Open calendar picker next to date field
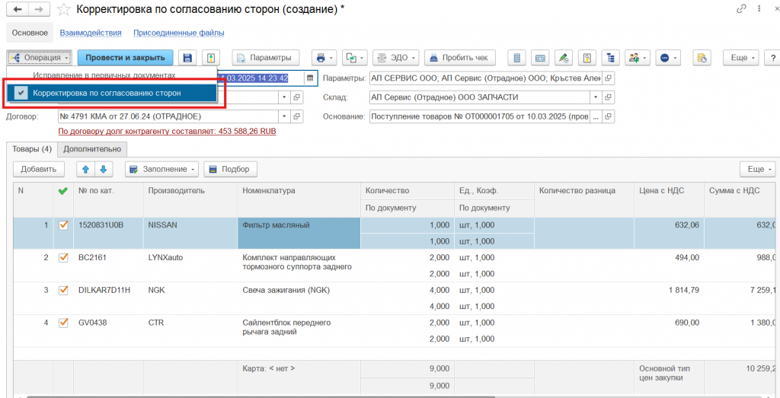The height and width of the screenshot is (398, 780). click(x=310, y=78)
